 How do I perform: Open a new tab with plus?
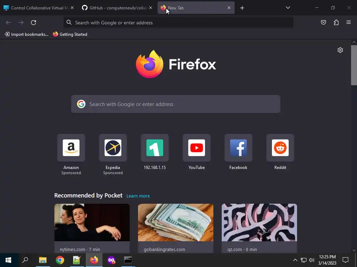pyautogui.click(x=242, y=8)
